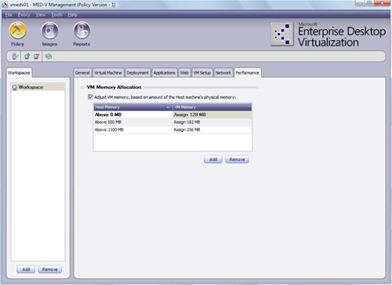
Task: Open the Policy section icon
Action: (17, 31)
